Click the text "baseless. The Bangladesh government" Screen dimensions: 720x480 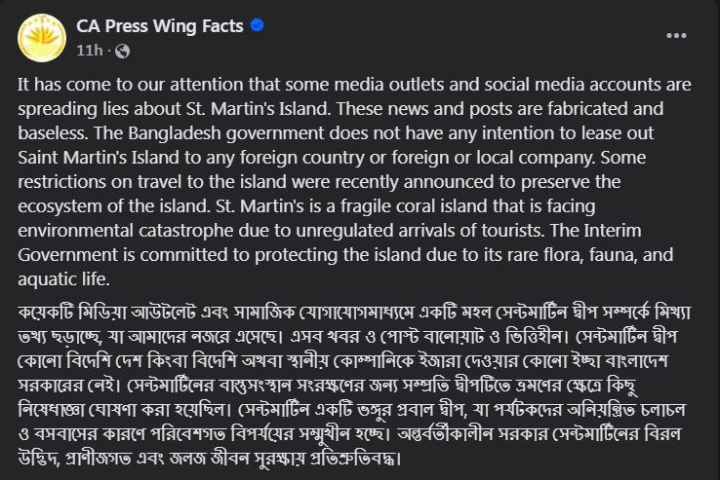[171, 133]
